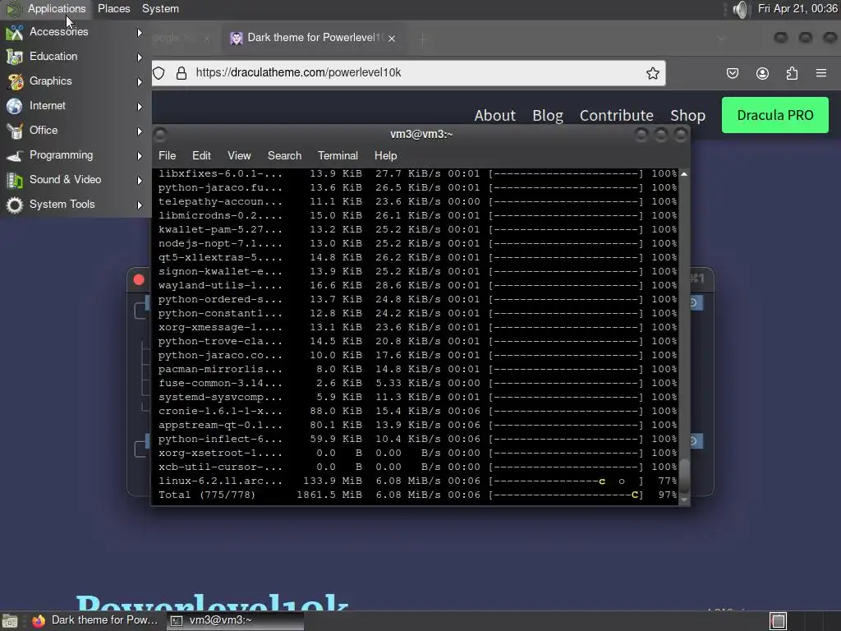
Task: Expand arrow next to Programming
Action: [140, 156]
